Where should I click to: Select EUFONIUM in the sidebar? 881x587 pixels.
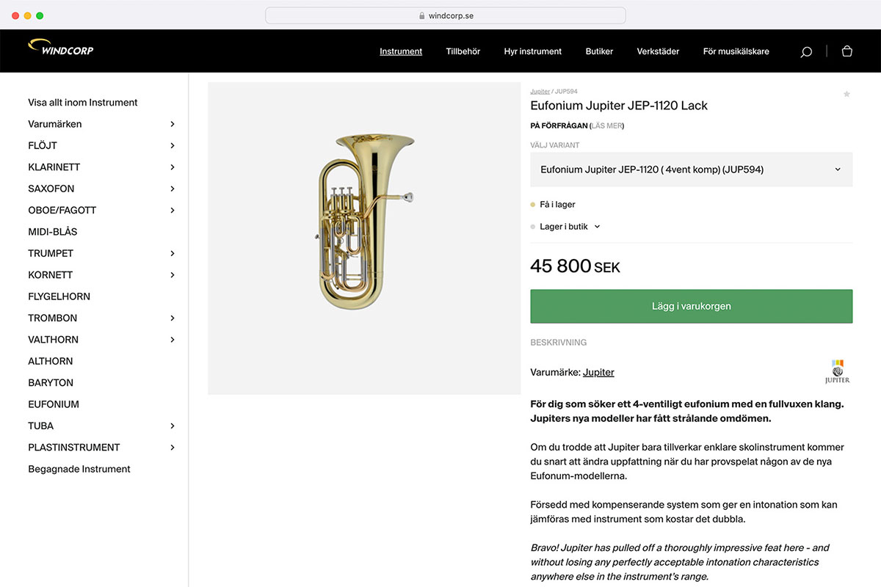coord(54,404)
